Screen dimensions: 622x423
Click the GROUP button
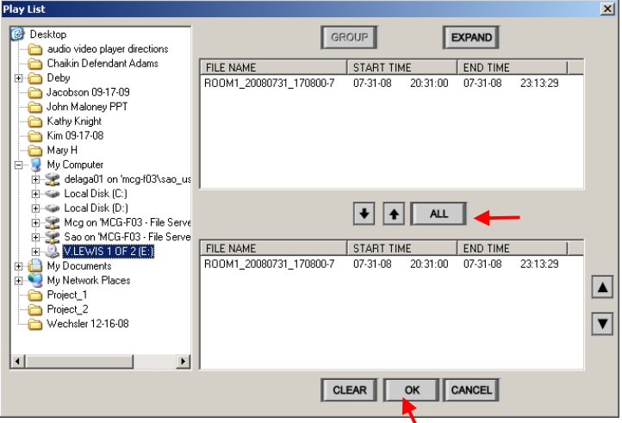(349, 37)
